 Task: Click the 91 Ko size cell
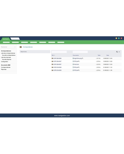[x=98, y=58]
